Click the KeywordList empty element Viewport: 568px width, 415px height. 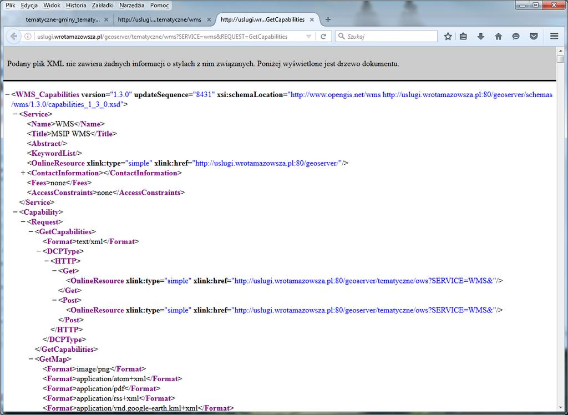tap(54, 153)
